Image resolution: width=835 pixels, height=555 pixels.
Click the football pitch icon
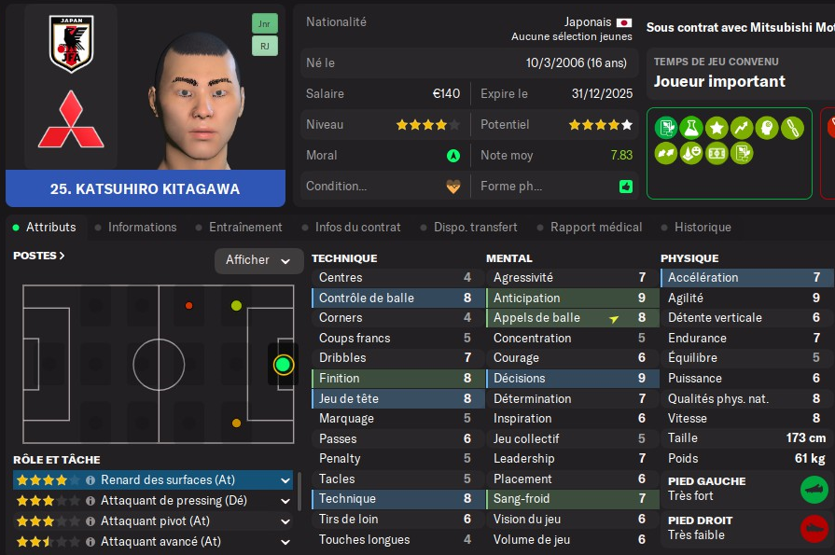click(x=717, y=152)
